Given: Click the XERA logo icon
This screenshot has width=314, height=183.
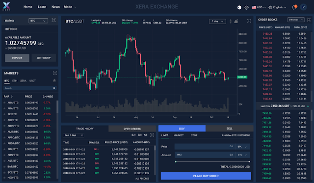Looking at the screenshot, I should point(6,6).
